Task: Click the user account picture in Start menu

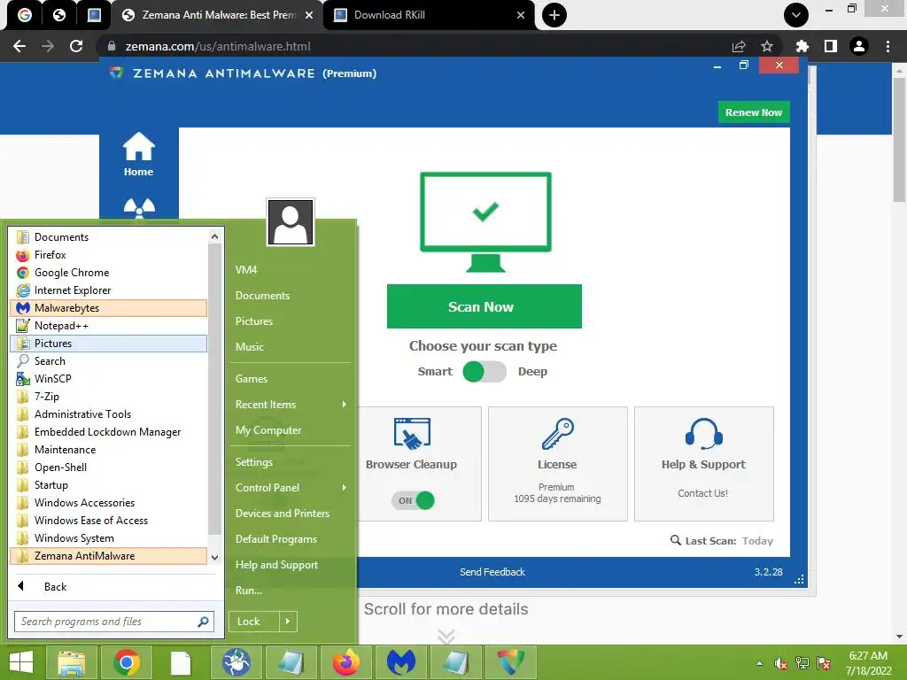Action: pyautogui.click(x=291, y=222)
